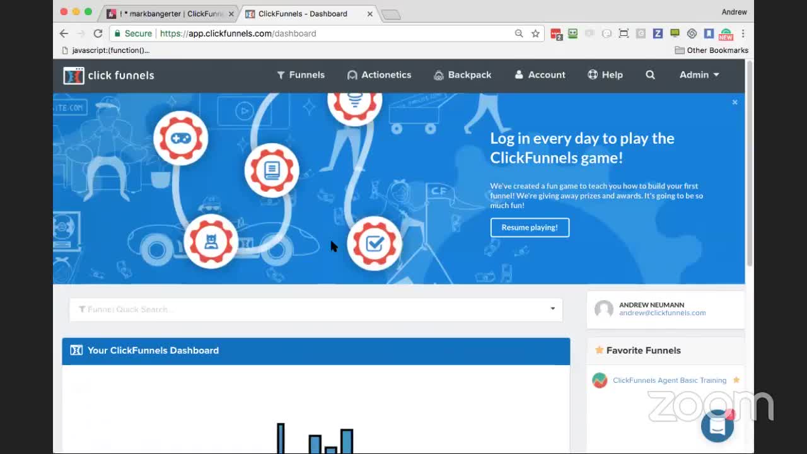Select the robot gear badge
The height and width of the screenshot is (454, 807).
click(x=211, y=242)
